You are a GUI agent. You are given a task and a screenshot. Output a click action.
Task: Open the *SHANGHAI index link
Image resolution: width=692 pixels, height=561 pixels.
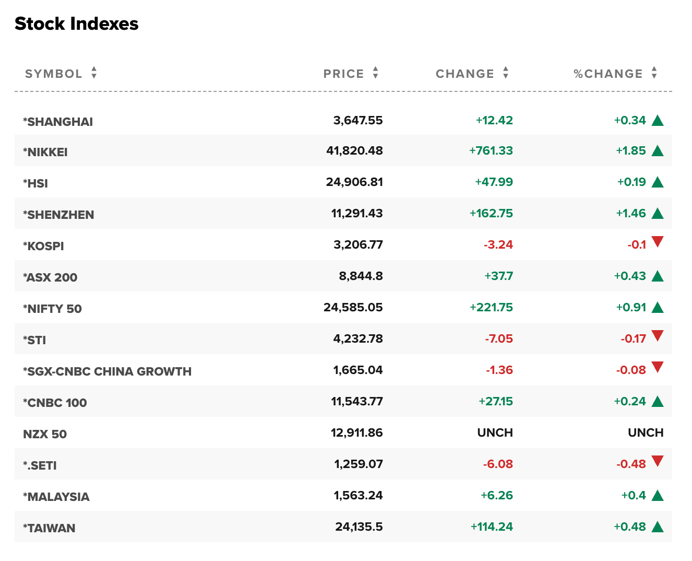58,122
